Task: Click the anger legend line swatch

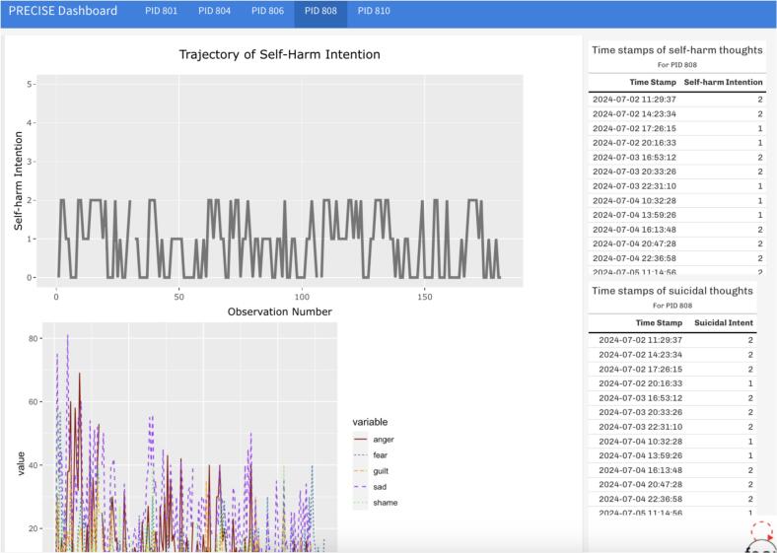Action: click(360, 439)
